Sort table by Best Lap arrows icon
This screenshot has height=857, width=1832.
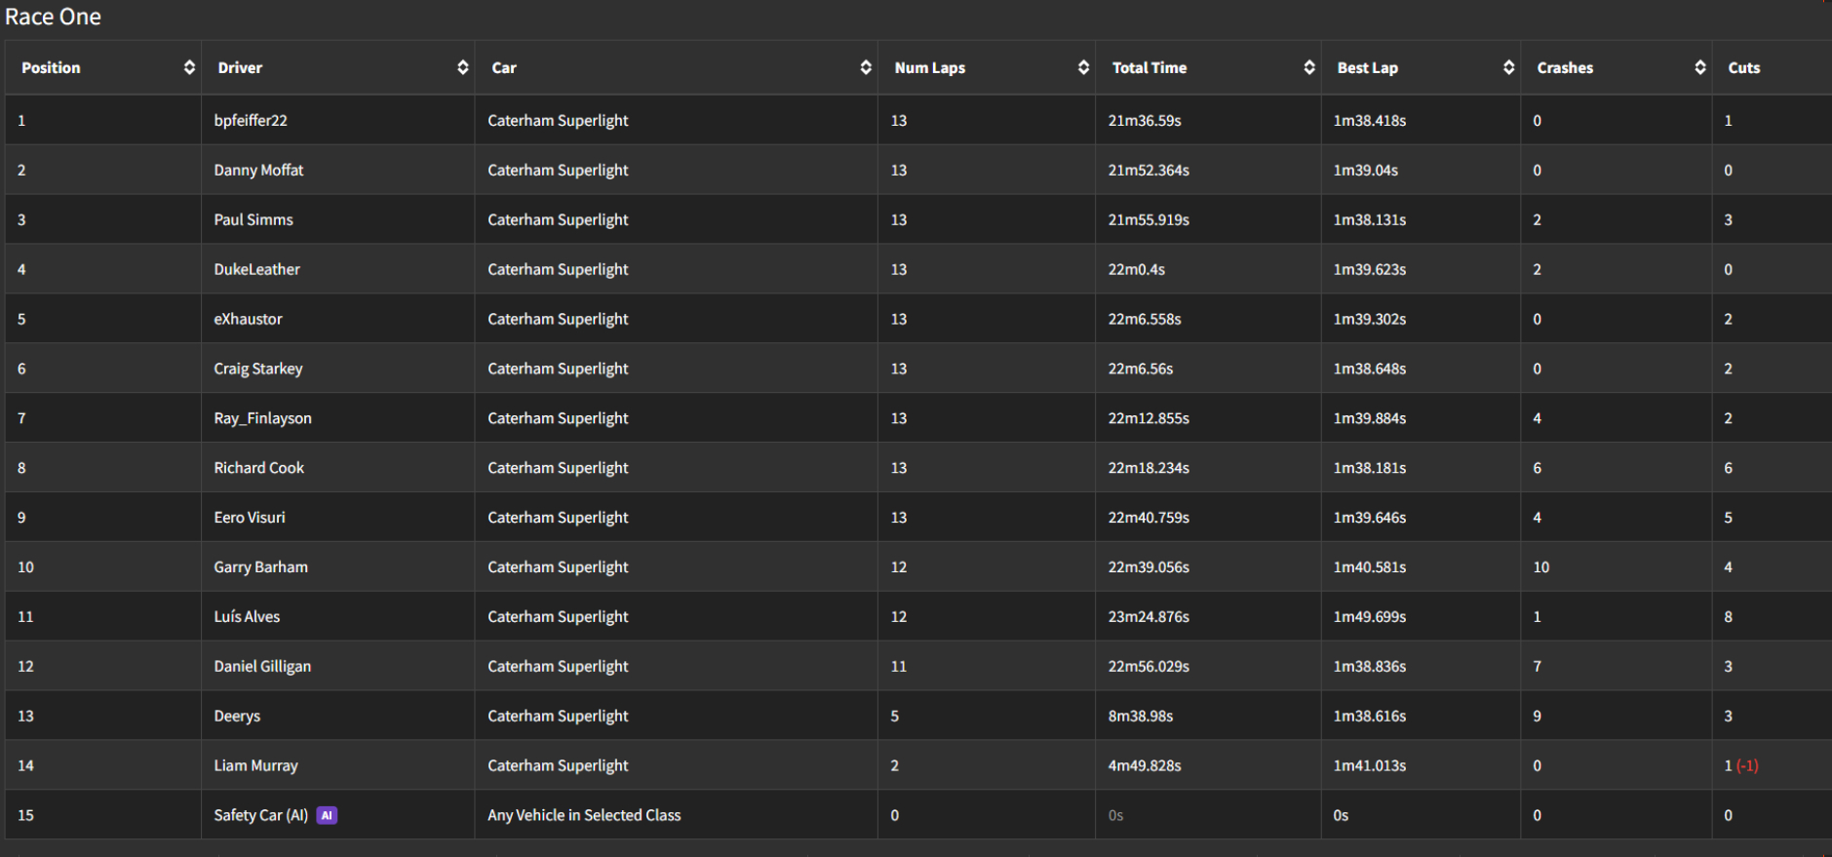tap(1509, 67)
